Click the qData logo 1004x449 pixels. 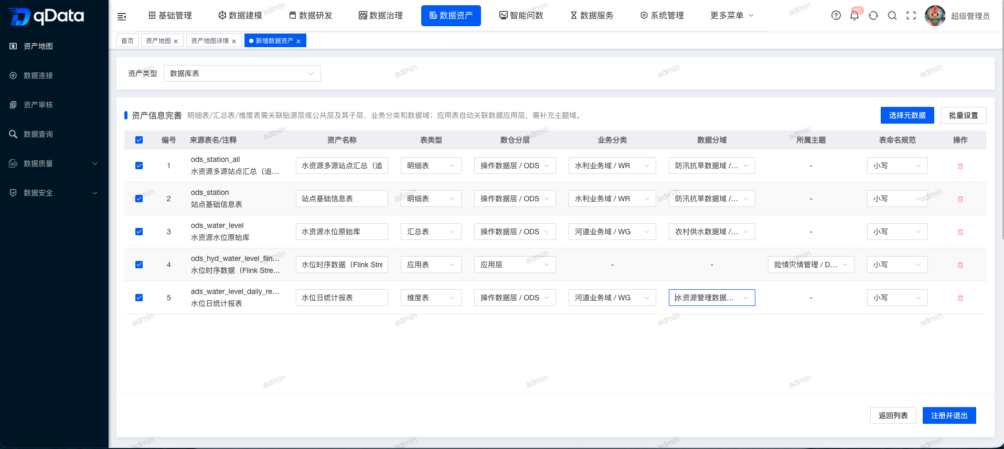tap(46, 16)
